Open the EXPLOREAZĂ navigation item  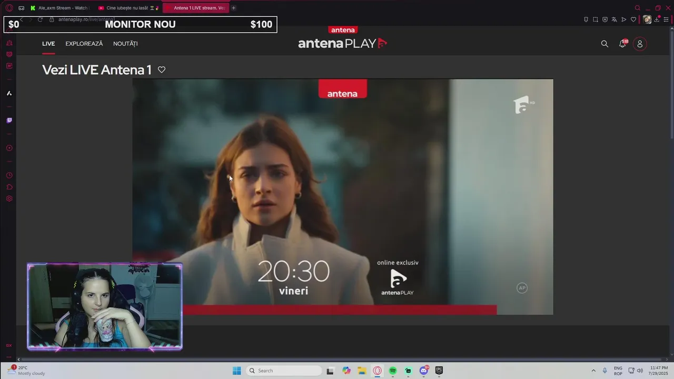[x=84, y=44]
